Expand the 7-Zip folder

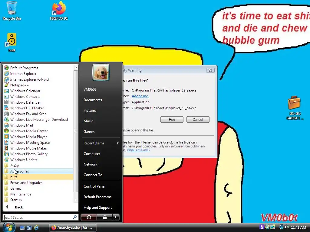click(38, 165)
